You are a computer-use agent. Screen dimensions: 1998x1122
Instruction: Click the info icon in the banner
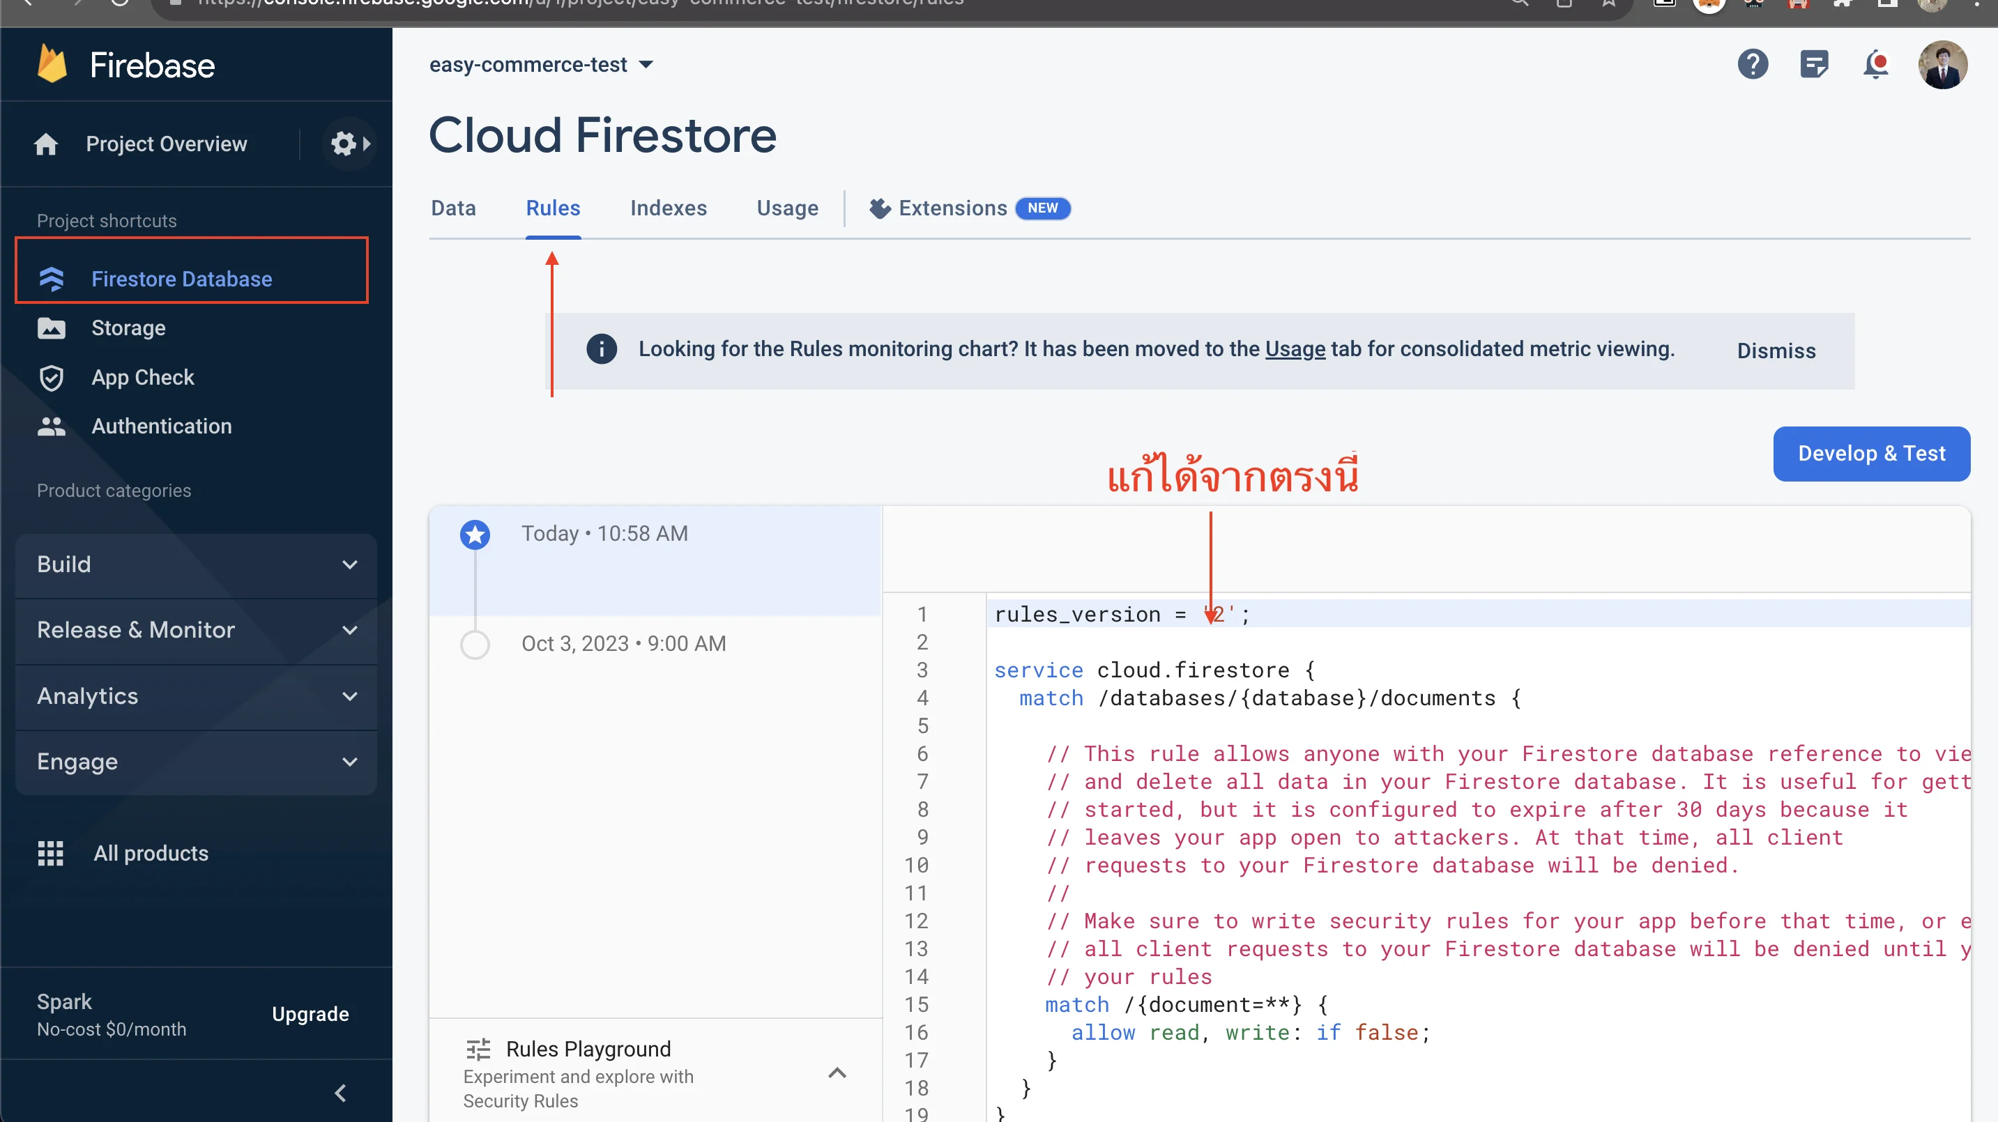pos(601,349)
